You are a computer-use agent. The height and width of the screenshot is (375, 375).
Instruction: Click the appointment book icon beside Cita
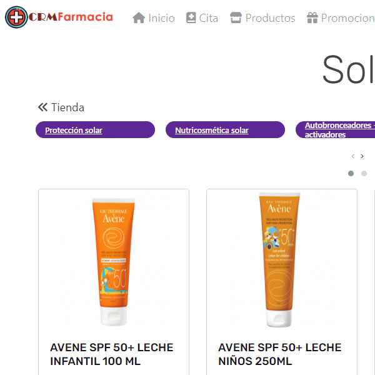coord(191,17)
